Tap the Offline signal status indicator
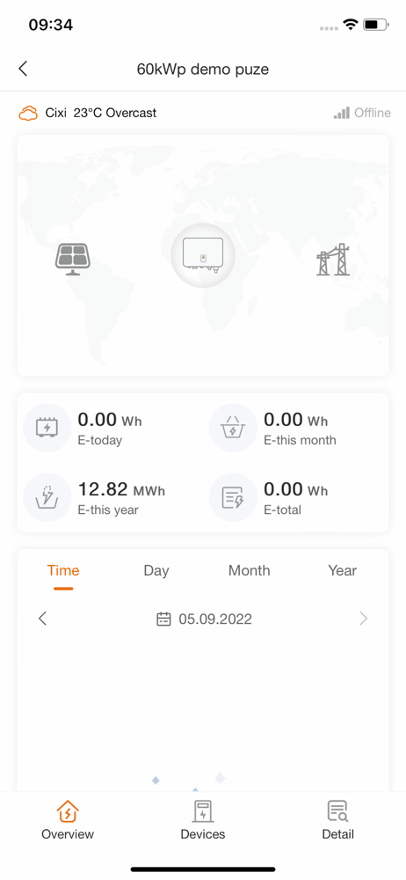 point(362,113)
